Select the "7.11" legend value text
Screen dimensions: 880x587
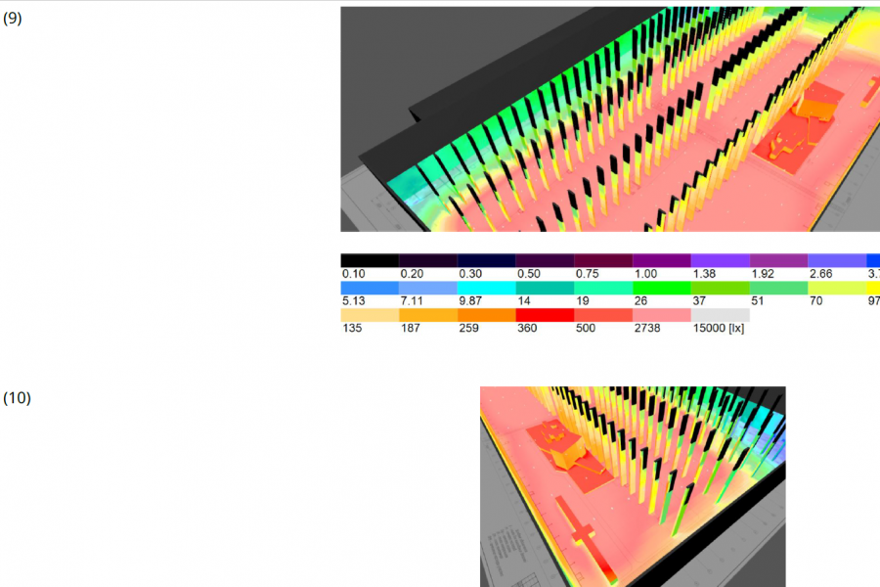[x=412, y=301]
